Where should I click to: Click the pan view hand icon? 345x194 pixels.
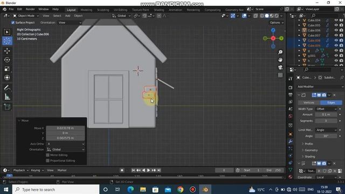point(280,60)
